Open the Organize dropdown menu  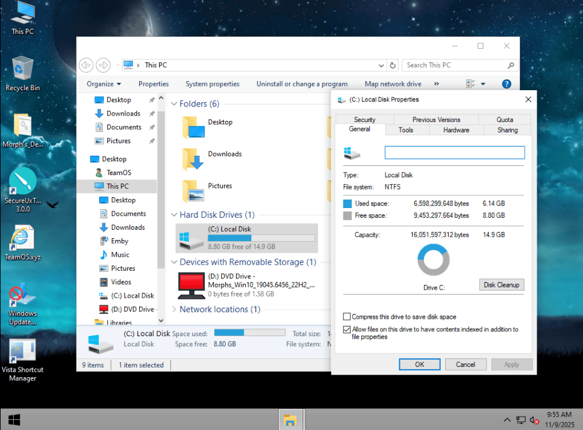104,84
